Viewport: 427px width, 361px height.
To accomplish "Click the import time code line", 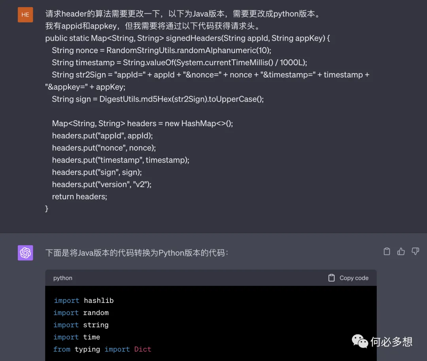I will tap(77, 337).
